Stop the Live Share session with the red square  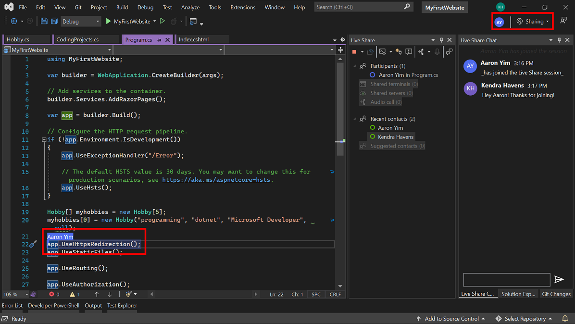[354, 52]
